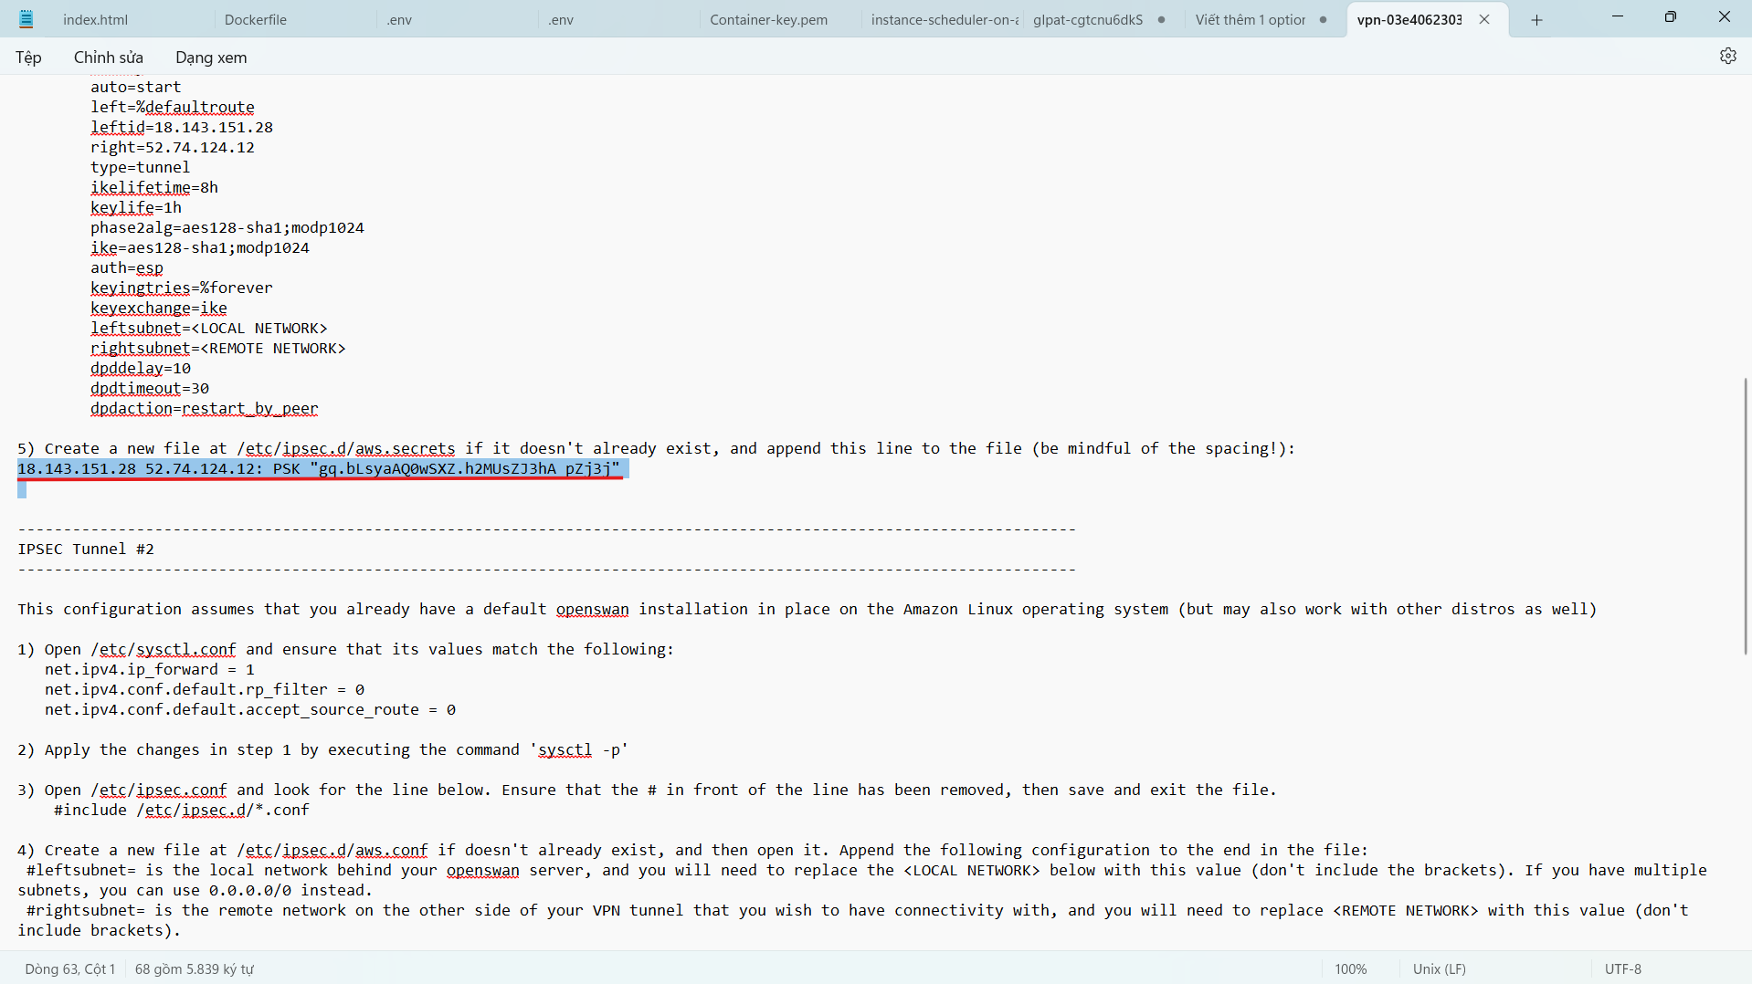Click UTF-8 encoding indicator
The width and height of the screenshot is (1752, 984).
(x=1622, y=968)
